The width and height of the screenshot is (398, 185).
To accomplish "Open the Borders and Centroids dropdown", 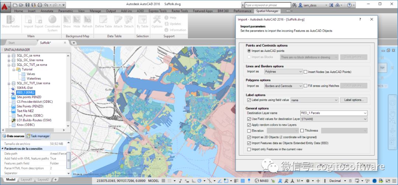I will click(283, 86).
